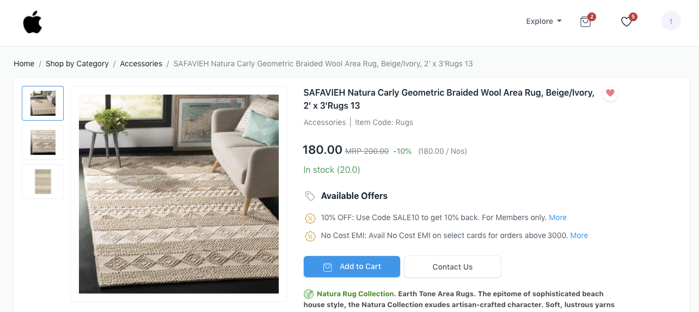Click the No Cost EMI badge icon
The image size is (699, 312).
pos(310,236)
